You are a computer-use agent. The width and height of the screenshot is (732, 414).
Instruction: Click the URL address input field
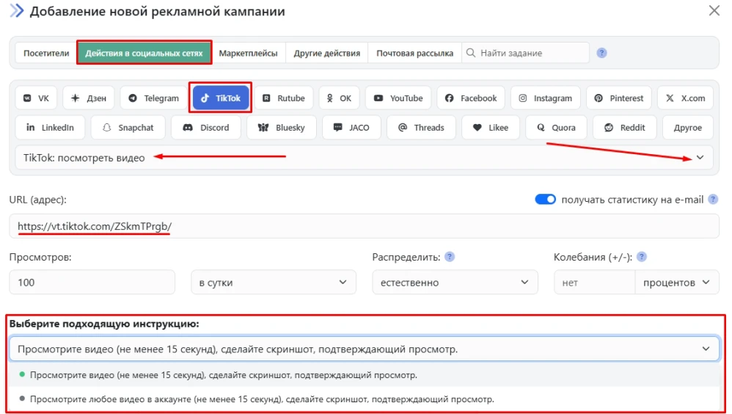(364, 226)
